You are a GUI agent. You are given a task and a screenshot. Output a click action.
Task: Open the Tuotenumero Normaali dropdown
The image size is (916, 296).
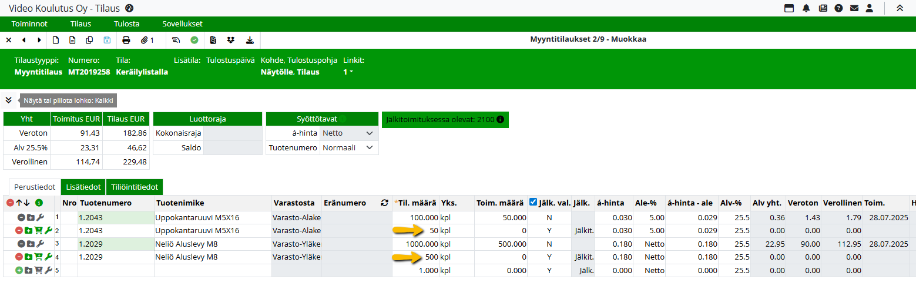[x=348, y=148]
